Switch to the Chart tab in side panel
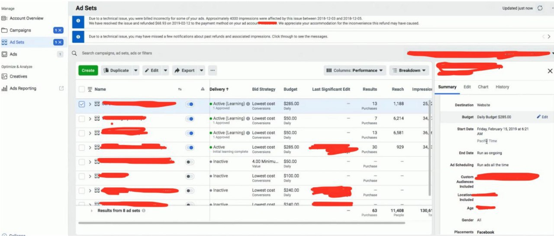This screenshot has width=554, height=236. pos(483,87)
